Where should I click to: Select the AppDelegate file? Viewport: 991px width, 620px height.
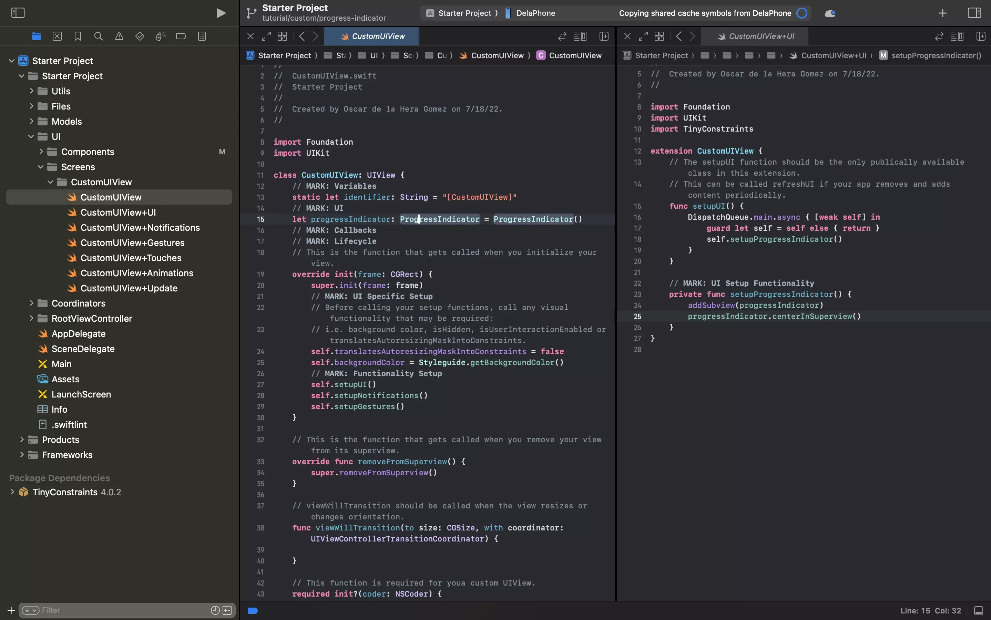[x=78, y=334]
